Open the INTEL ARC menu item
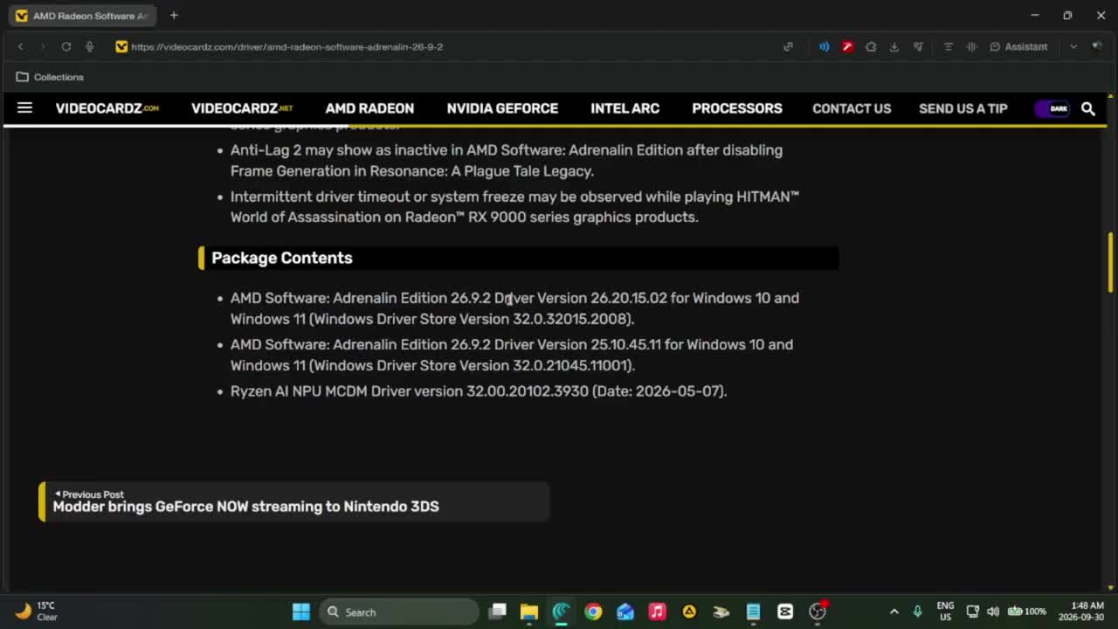Screen dimensions: 1118x629 [x=625, y=108]
